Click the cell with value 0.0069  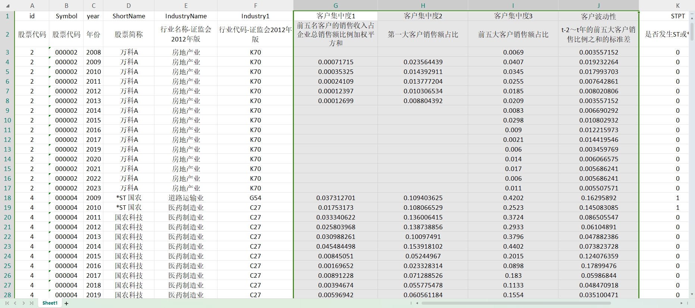(513, 52)
